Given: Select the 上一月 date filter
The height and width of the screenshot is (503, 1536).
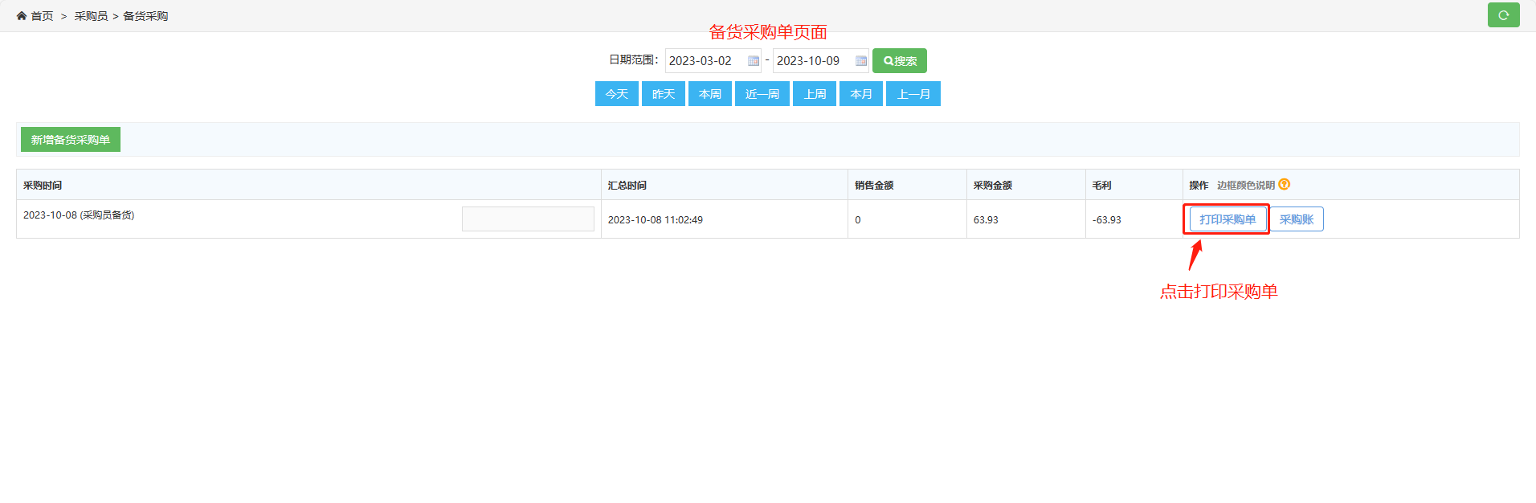Looking at the screenshot, I should coord(913,94).
